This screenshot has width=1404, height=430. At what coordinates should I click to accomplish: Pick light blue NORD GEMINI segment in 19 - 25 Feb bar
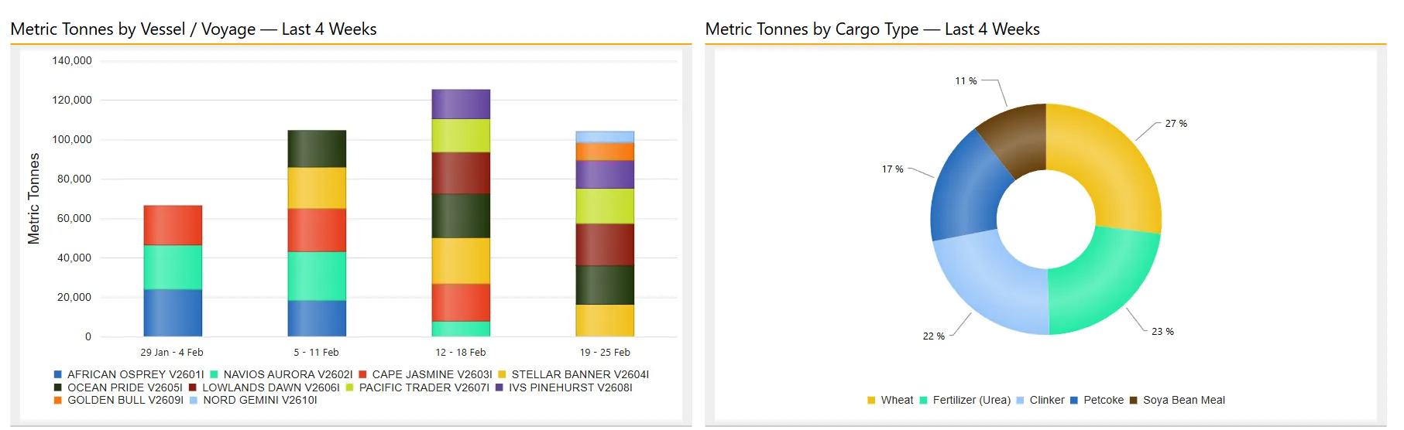coord(605,137)
